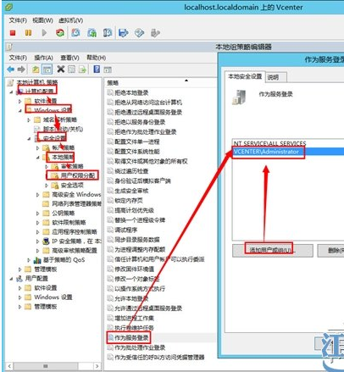
Task: Click tree pane scrollbar right arrow
Action: (97, 366)
